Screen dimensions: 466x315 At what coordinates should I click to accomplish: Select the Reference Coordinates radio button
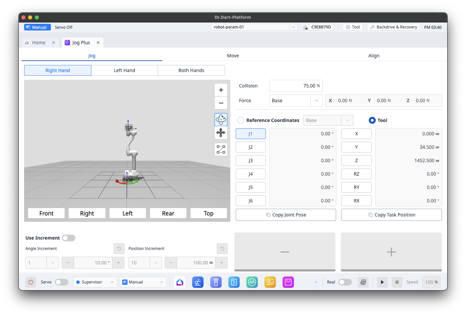(x=241, y=120)
